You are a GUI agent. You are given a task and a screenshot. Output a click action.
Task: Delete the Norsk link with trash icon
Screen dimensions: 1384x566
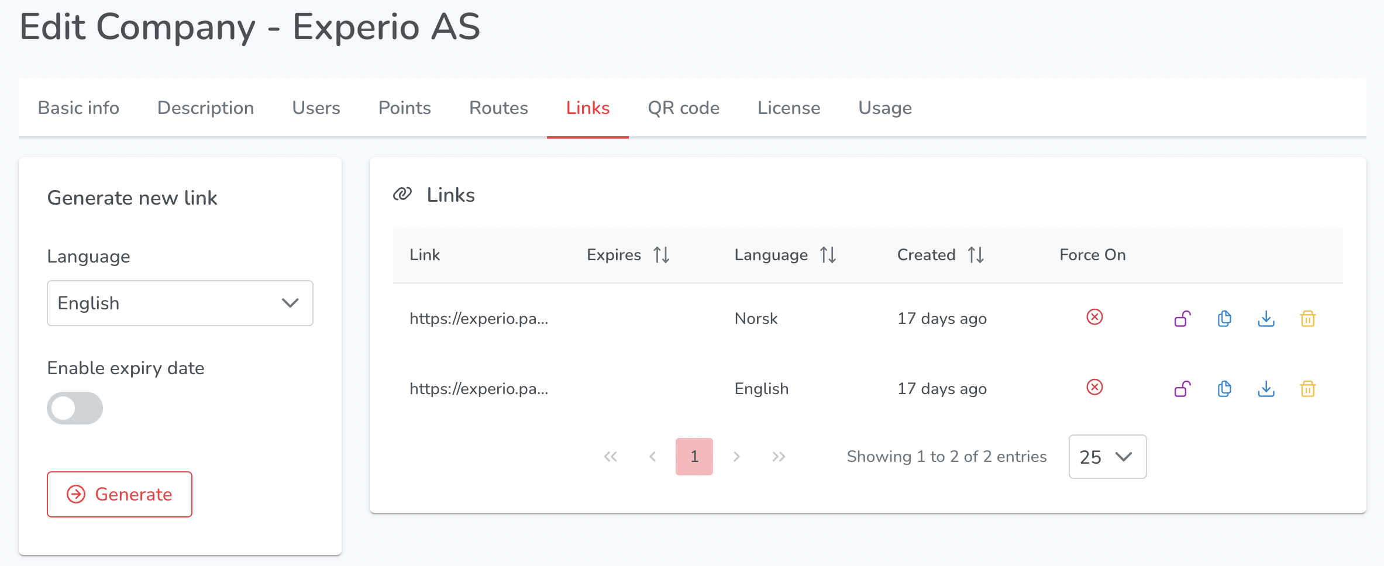click(x=1308, y=319)
